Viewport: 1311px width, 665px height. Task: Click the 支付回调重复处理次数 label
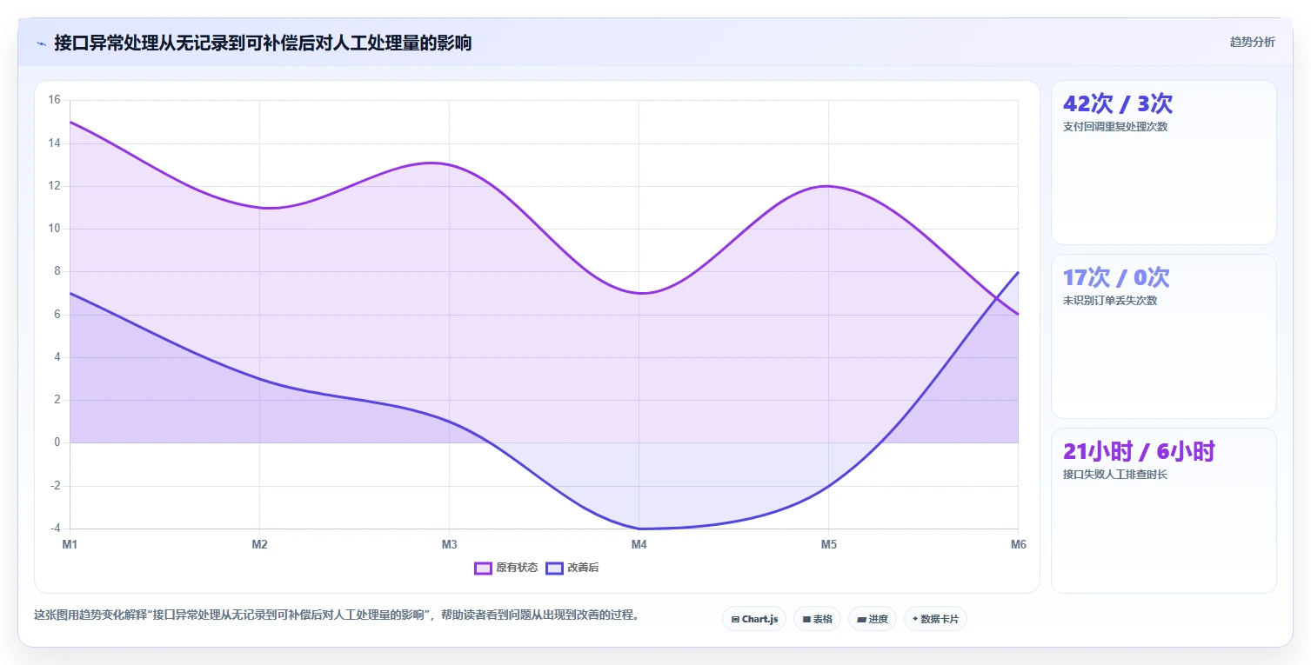pyautogui.click(x=1115, y=127)
